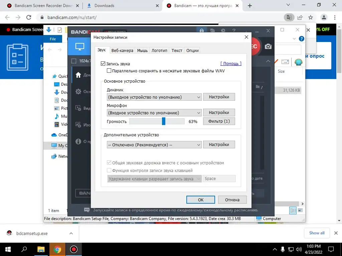Open Chrome from the Windows taskbar
This screenshot has width=342, height=256.
pos(57,249)
